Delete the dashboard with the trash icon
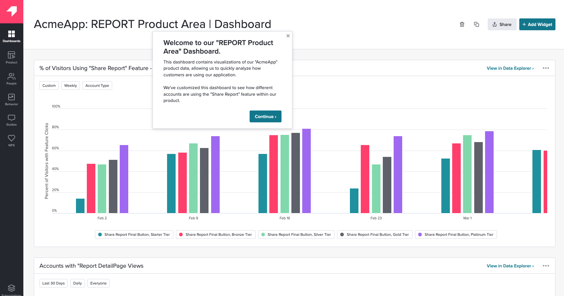This screenshot has height=296, width=564. [462, 24]
